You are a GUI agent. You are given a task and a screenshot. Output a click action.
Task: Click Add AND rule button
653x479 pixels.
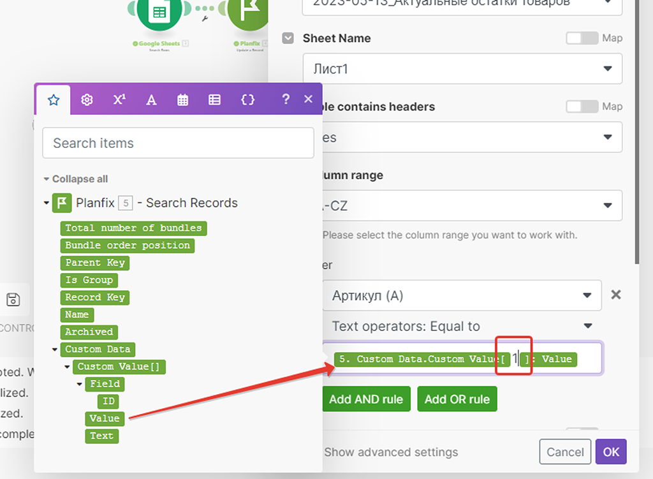[367, 399]
